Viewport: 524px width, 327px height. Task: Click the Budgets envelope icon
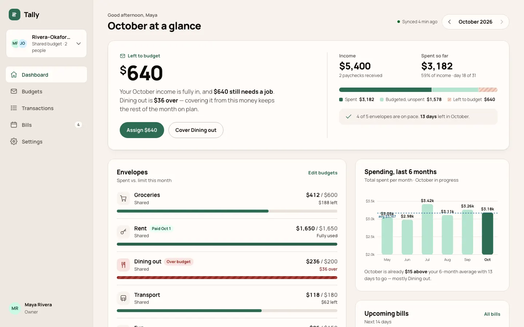pyautogui.click(x=14, y=91)
